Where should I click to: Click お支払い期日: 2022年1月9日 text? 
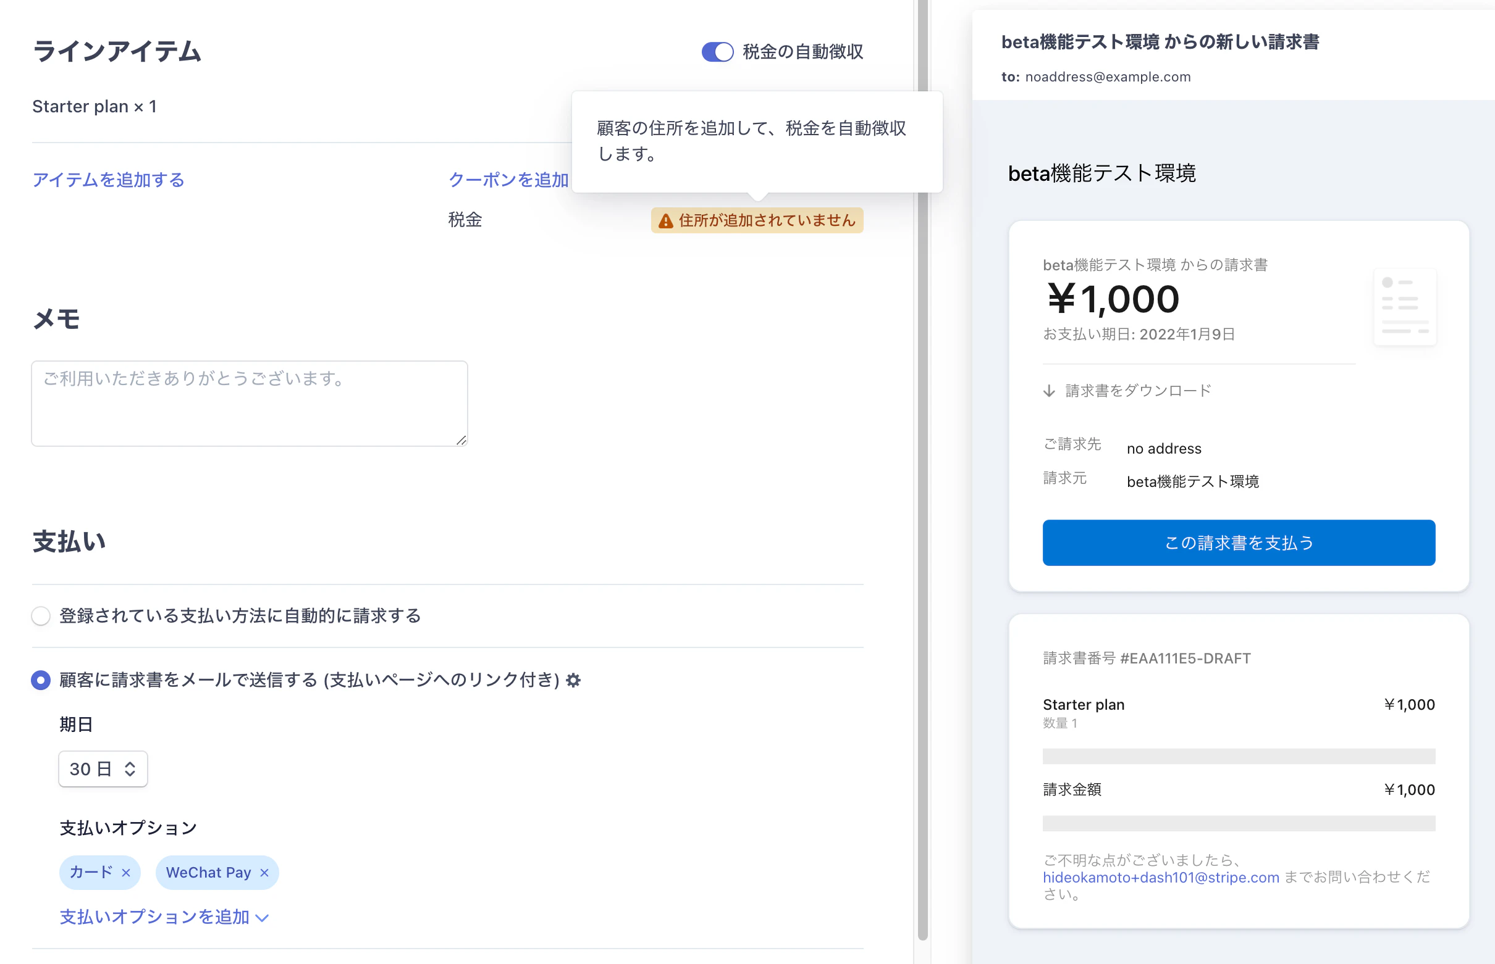pos(1139,334)
